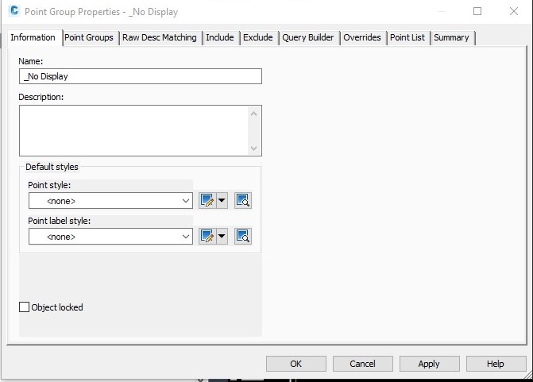Open the Summary tab
This screenshot has width=533, height=382.
point(451,37)
